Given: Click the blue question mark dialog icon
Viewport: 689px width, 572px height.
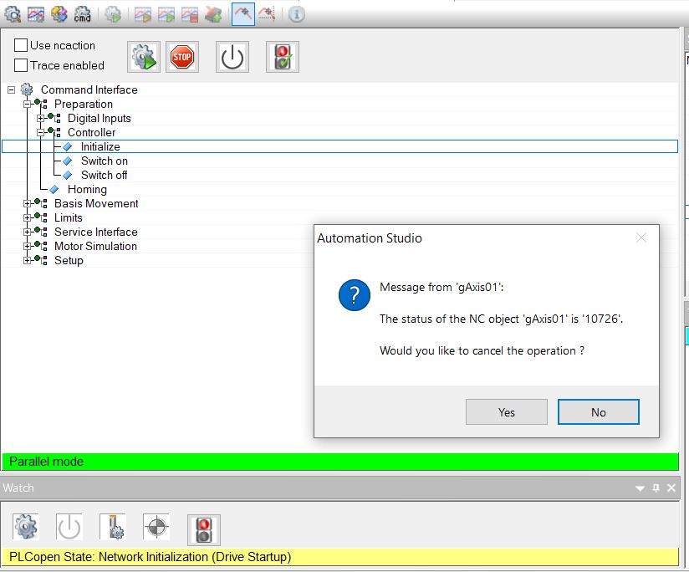Looking at the screenshot, I should click(355, 295).
